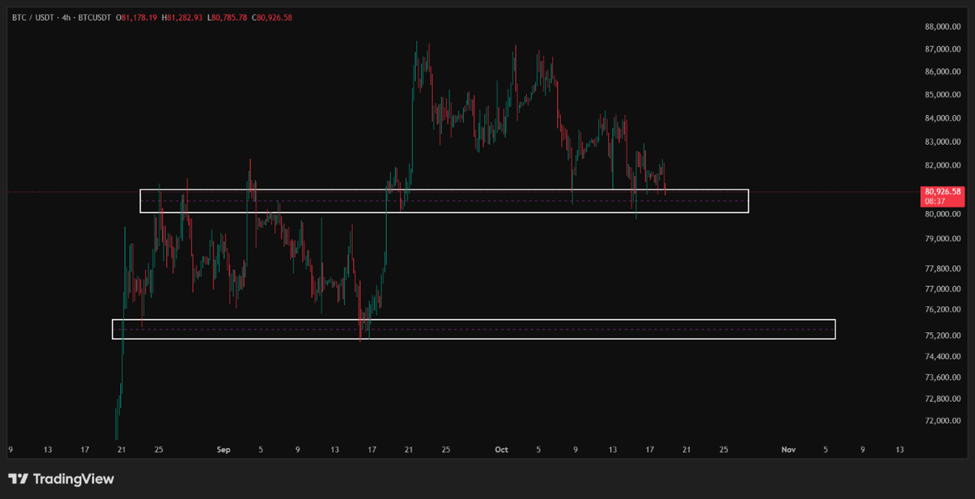Click the 82,000.00 price axis label

(x=942, y=165)
